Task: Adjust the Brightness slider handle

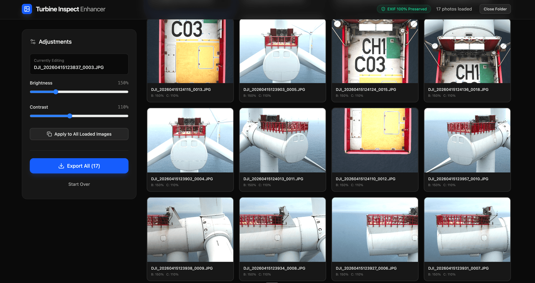Action: pos(56,92)
